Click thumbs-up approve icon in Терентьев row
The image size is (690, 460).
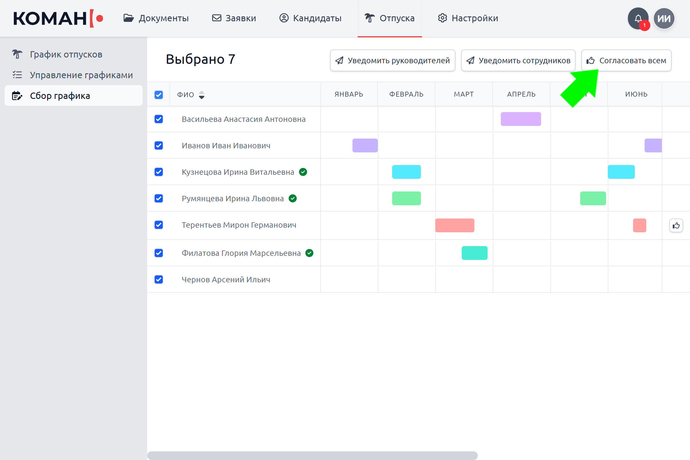(676, 225)
